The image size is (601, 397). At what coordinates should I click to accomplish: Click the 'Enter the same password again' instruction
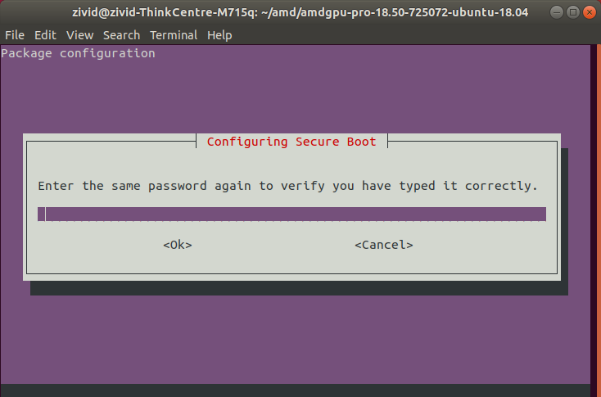coord(287,186)
